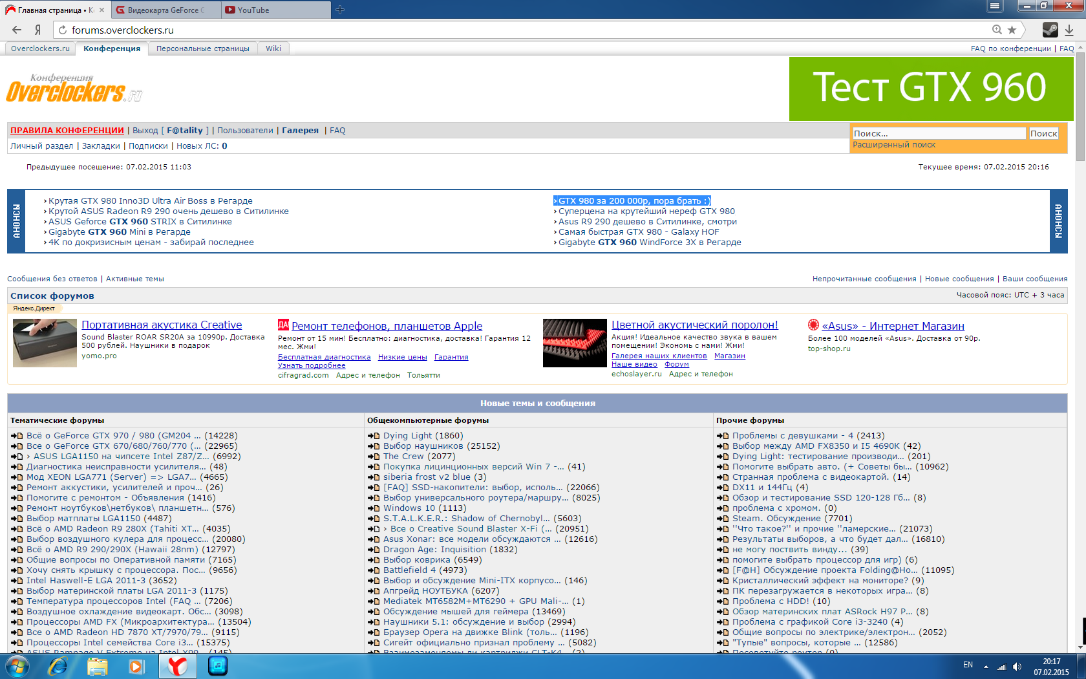Switch to the YouTube browser tab

tap(275, 10)
